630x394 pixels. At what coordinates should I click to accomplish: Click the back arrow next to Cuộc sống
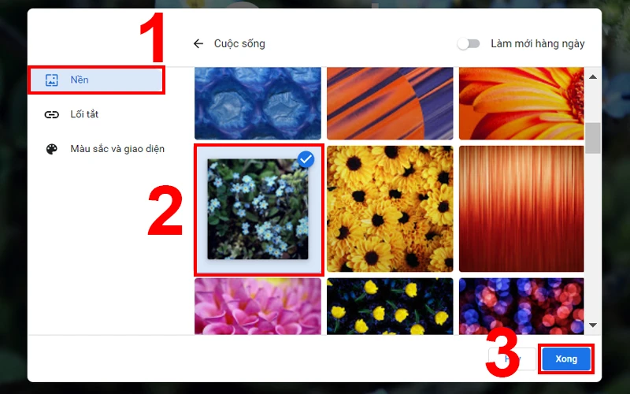point(198,43)
